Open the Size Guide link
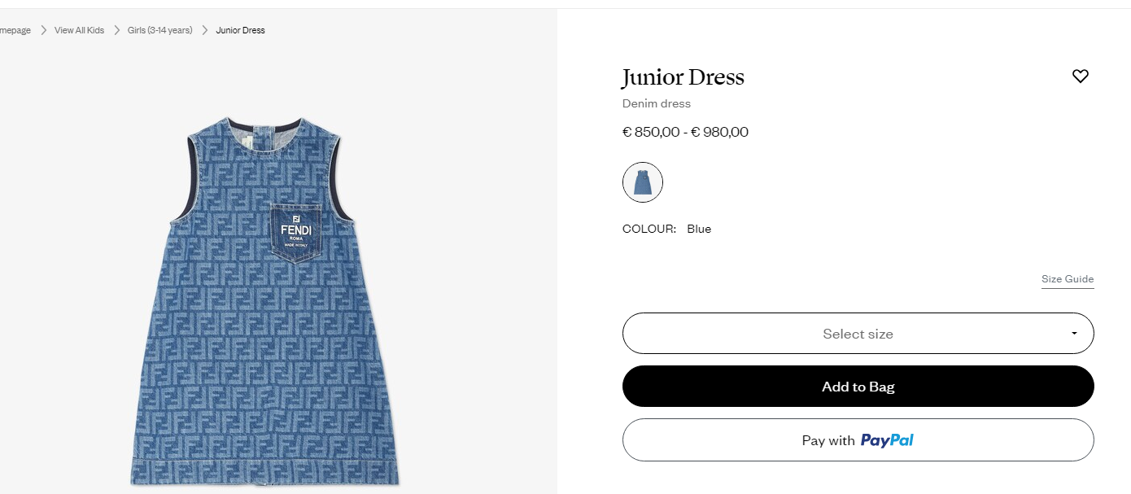 coord(1068,279)
